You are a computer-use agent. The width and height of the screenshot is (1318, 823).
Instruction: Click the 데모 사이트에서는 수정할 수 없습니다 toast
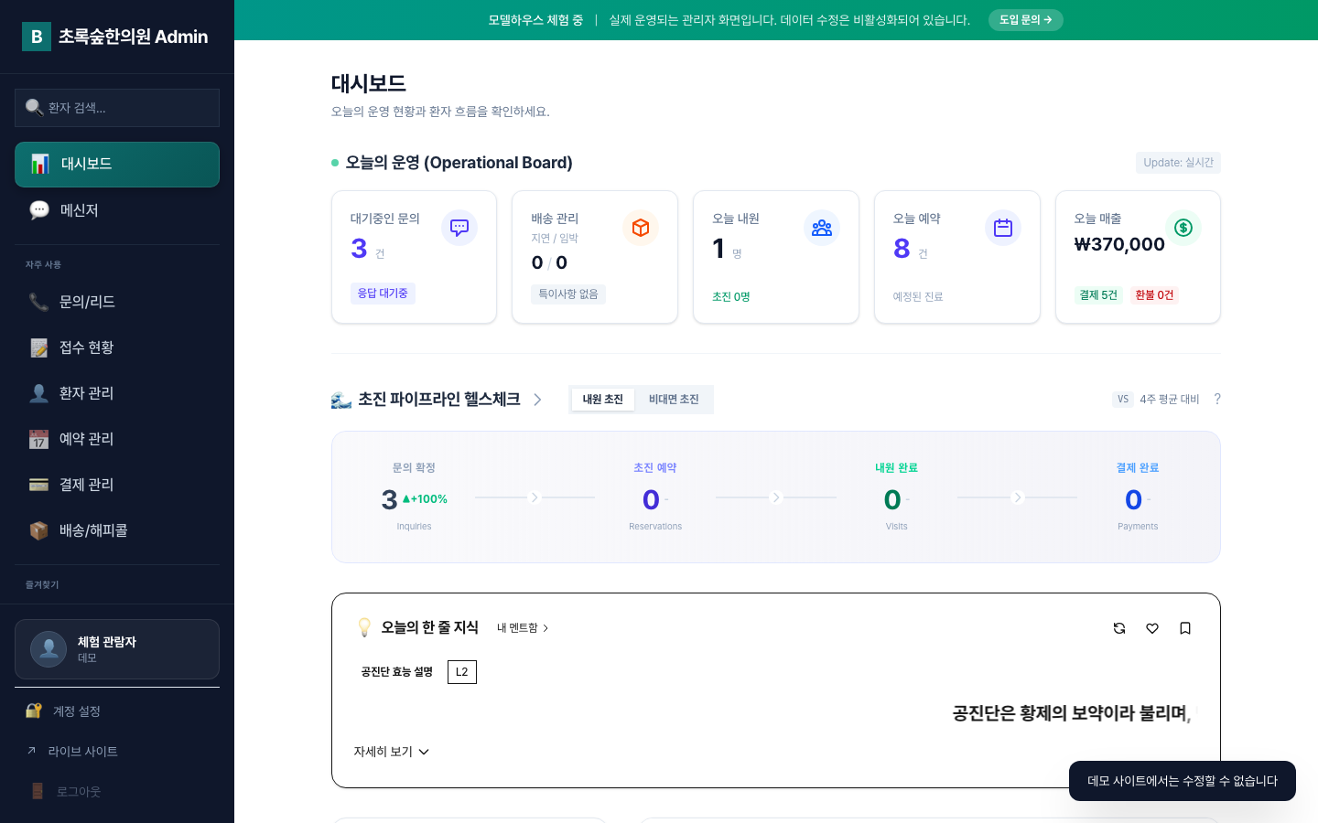tap(1183, 781)
